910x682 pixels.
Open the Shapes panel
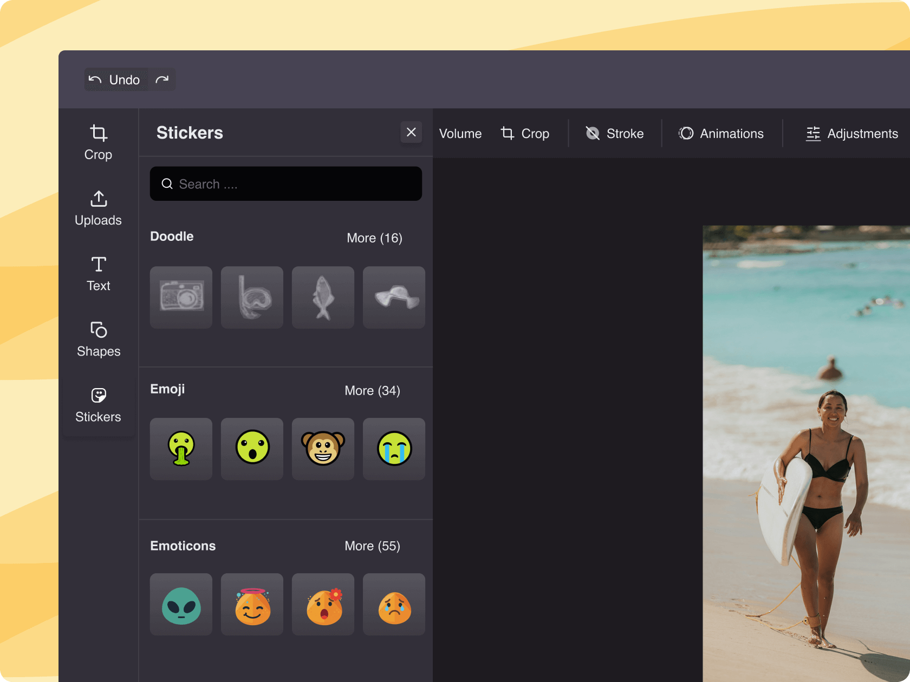pyautogui.click(x=98, y=339)
